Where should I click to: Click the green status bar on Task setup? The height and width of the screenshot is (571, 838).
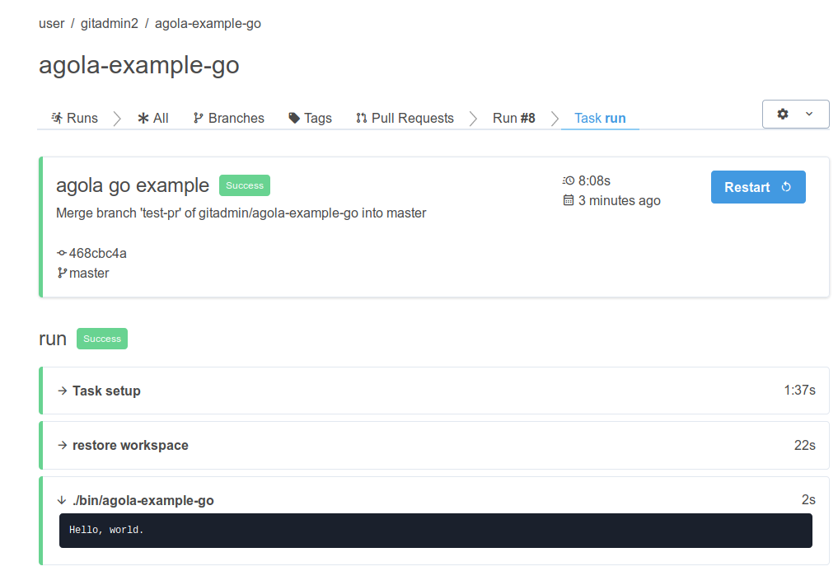coord(40,391)
